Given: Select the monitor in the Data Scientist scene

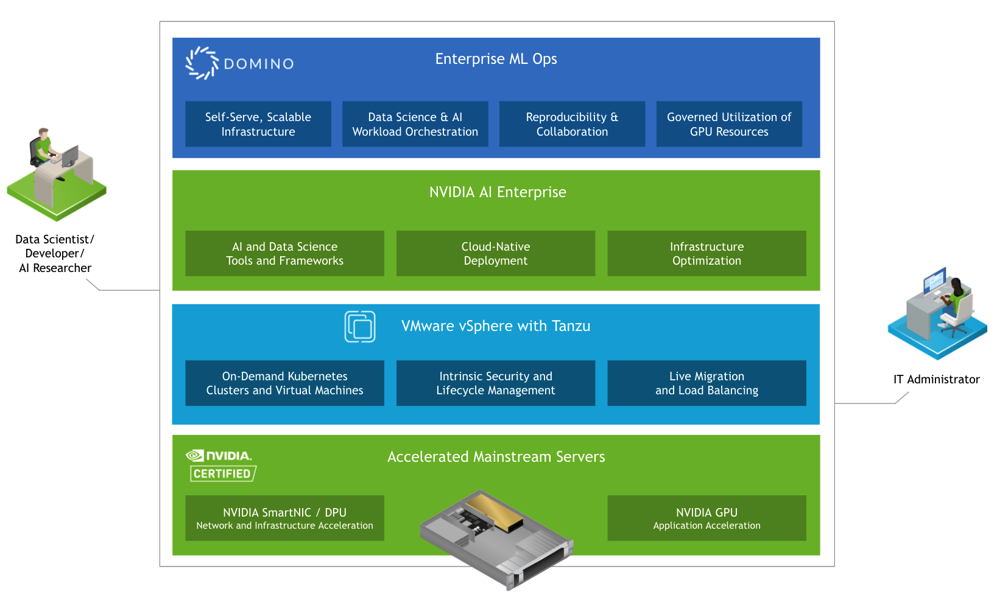Looking at the screenshot, I should 69,156.
